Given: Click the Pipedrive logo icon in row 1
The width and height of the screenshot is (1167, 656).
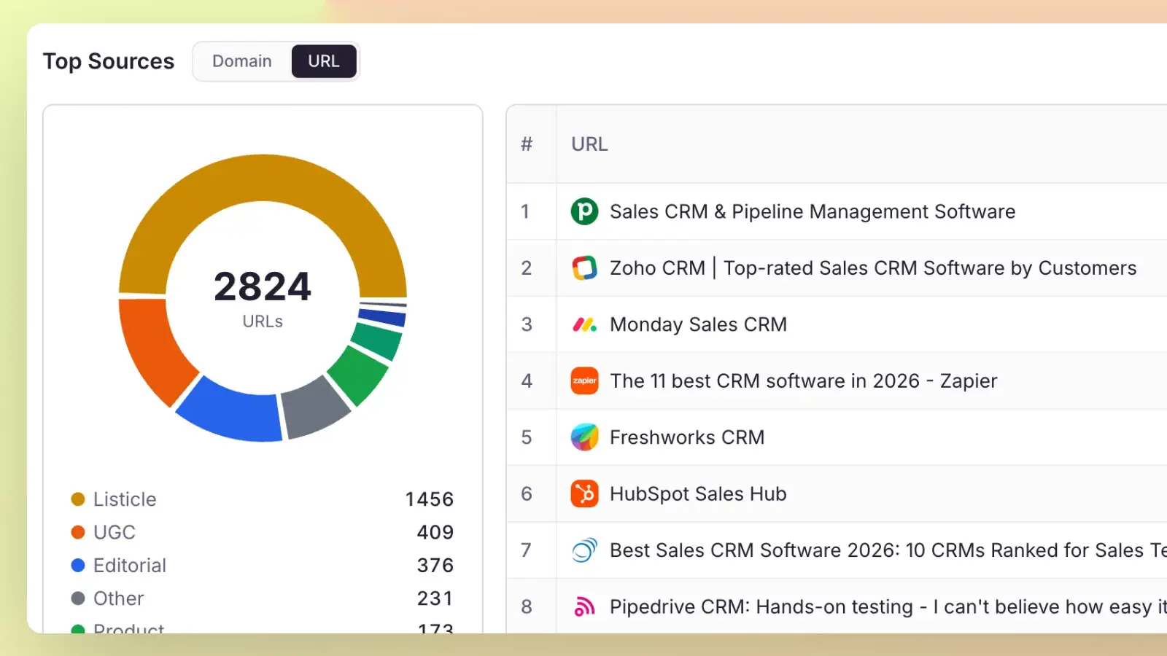Looking at the screenshot, I should 584,211.
